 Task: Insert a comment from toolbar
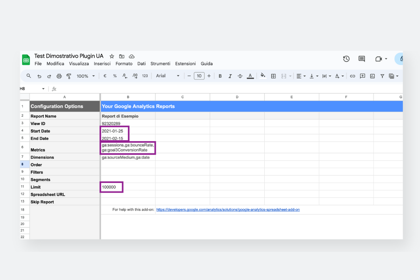(363, 76)
